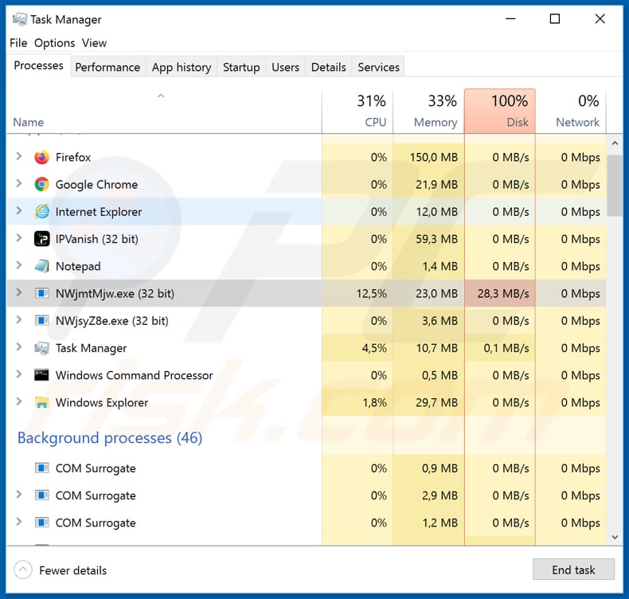The height and width of the screenshot is (599, 629).
Task: Click the 28,3 MB/s disk value
Action: (503, 293)
